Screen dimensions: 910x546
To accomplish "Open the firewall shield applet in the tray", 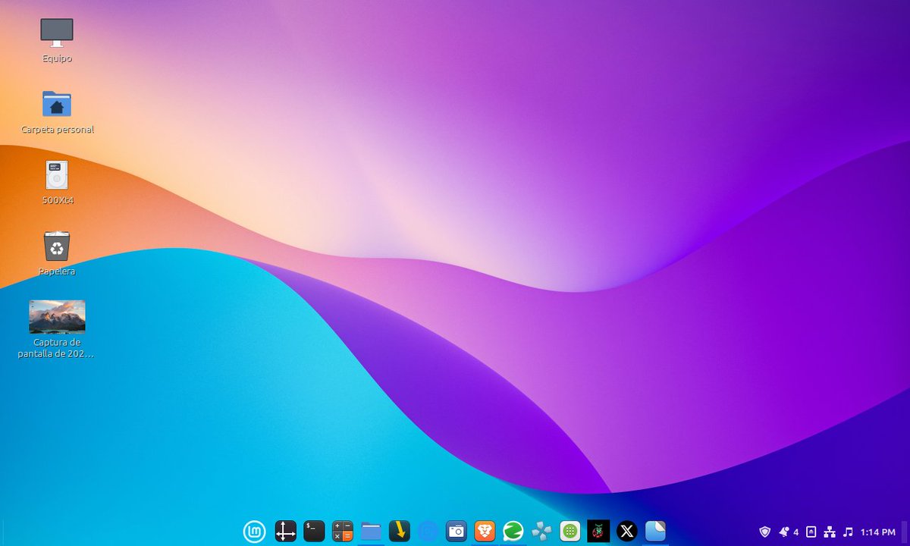I will 764,531.
